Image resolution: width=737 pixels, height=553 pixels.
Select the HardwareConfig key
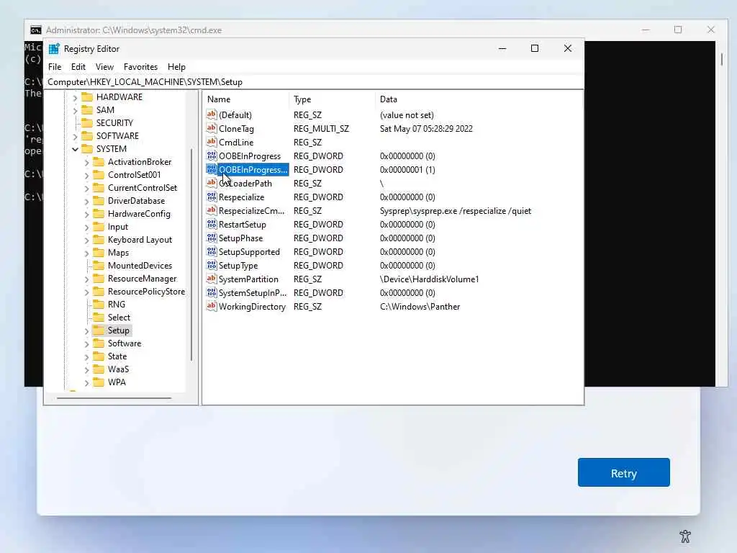pos(139,213)
